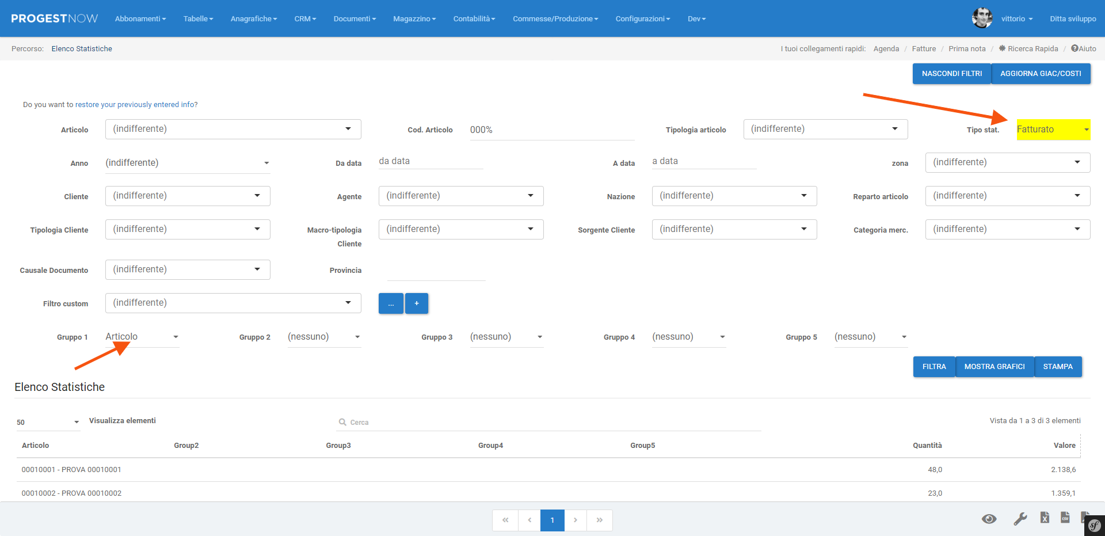This screenshot has height=536, width=1105.
Task: Click the FILTRA button
Action: (933, 367)
